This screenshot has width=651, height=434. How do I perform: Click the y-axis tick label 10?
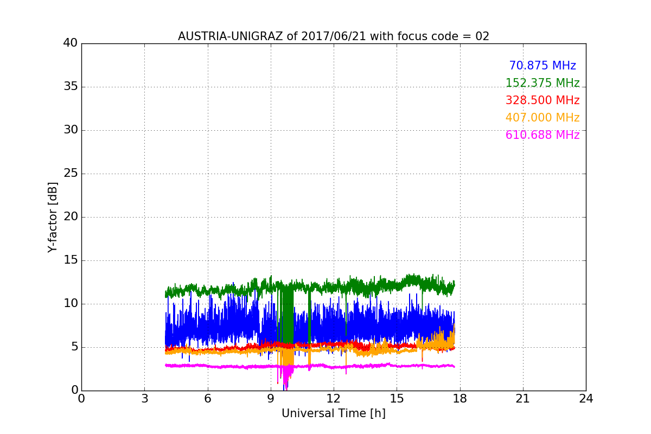(71, 303)
